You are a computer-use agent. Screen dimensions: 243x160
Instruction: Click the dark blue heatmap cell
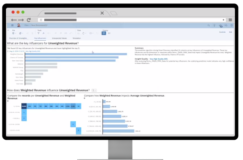click(x=24, y=106)
